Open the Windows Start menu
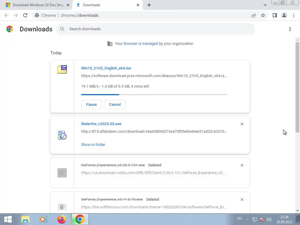300x225 pixels. coord(8,219)
